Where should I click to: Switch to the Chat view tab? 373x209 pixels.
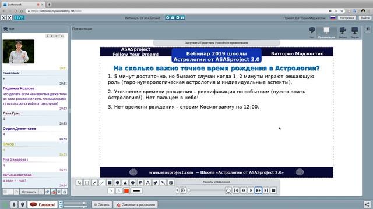[x=312, y=33]
